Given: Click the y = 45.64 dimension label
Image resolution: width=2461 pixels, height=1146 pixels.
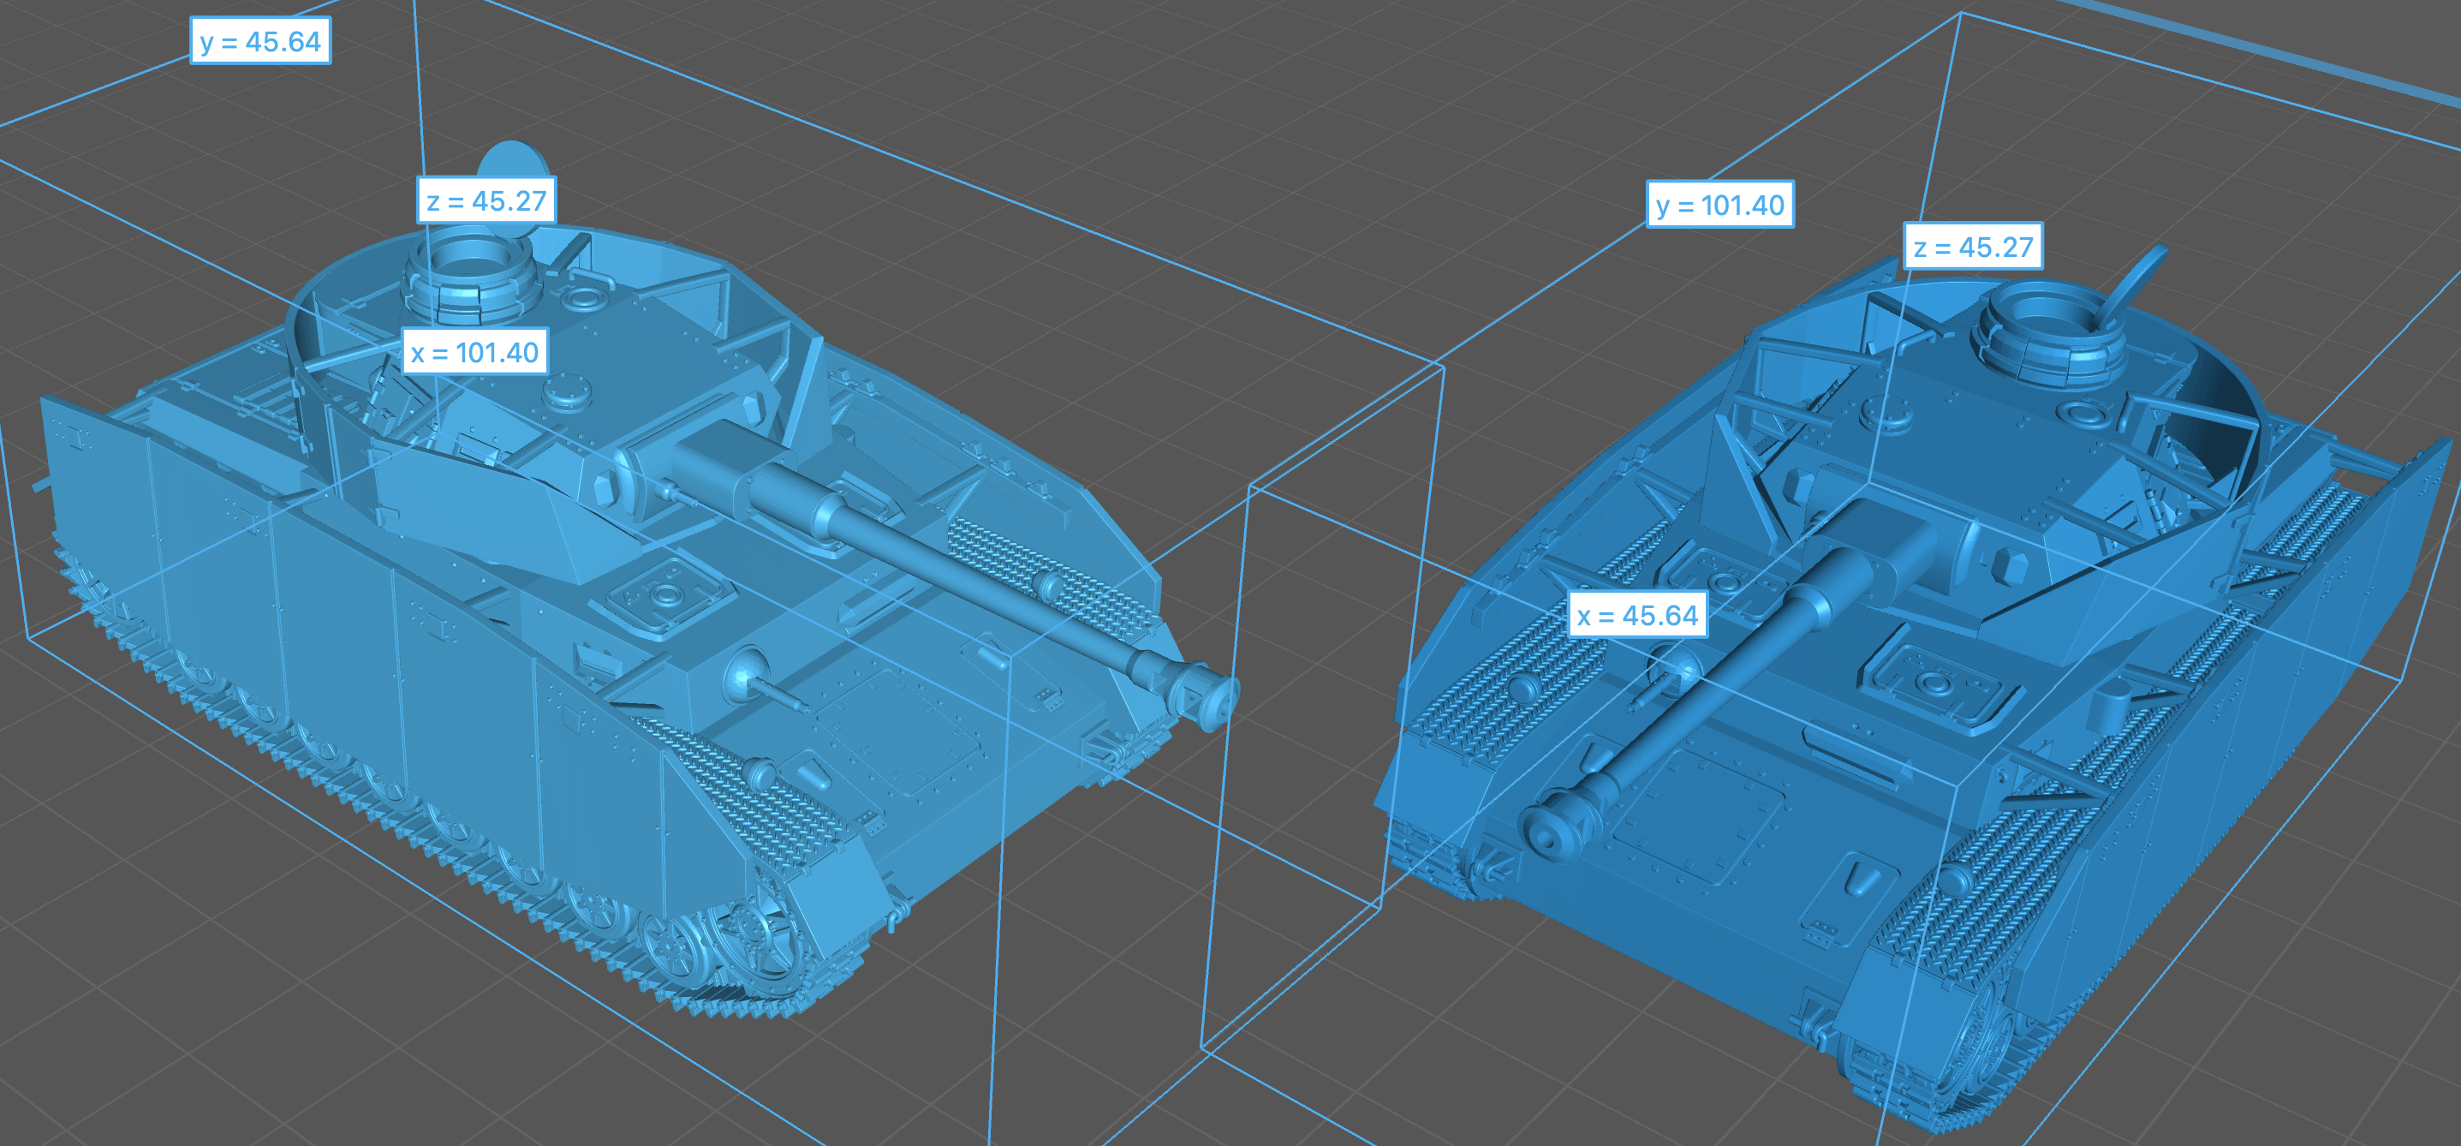Looking at the screenshot, I should click(259, 42).
